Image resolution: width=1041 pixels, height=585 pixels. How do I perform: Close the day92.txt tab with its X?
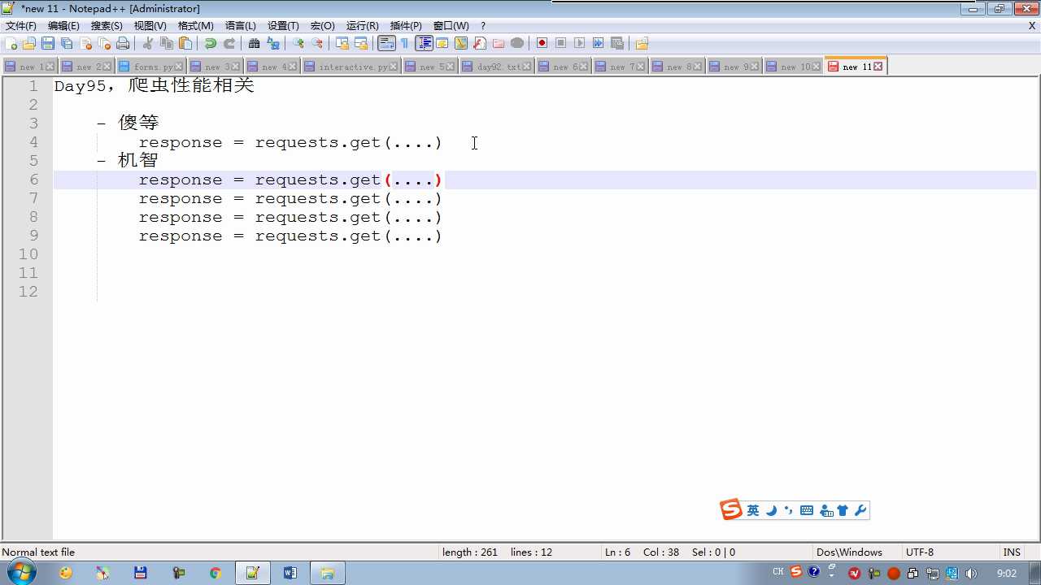point(526,67)
